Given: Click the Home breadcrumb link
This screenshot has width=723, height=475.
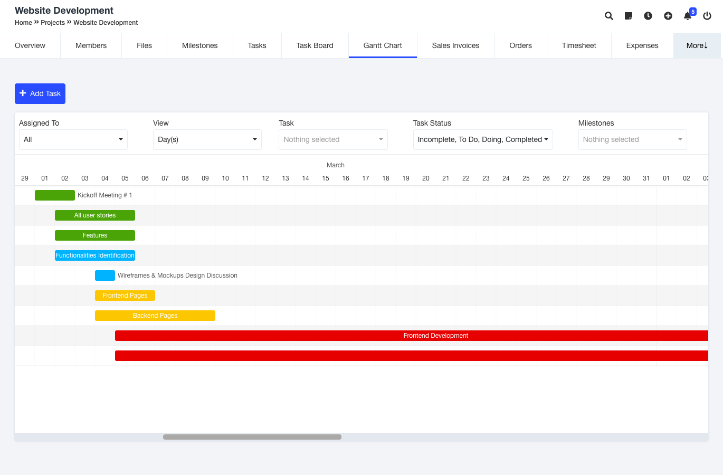Looking at the screenshot, I should click(x=23, y=23).
